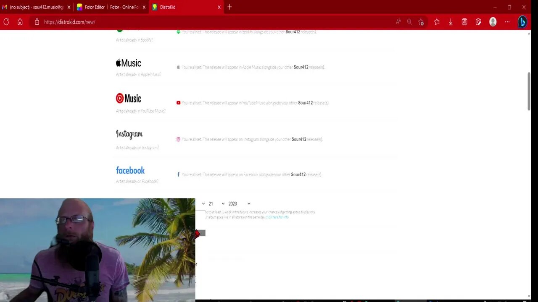Reload the page with the refresh icon
538x302 pixels.
tap(6, 22)
